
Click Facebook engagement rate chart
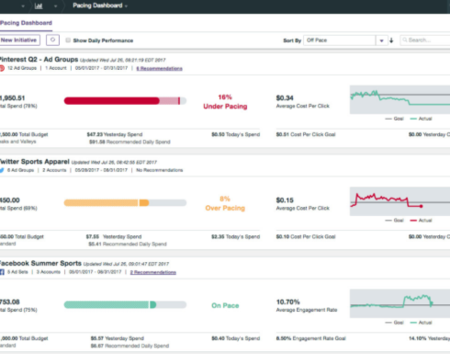[x=399, y=303]
